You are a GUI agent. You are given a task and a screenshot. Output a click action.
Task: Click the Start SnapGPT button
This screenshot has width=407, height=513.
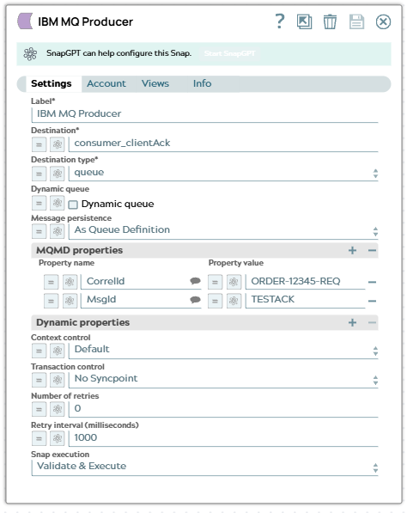[x=229, y=53]
